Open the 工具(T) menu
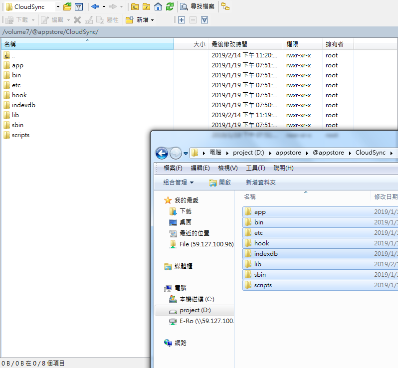398x368 pixels. pos(255,168)
